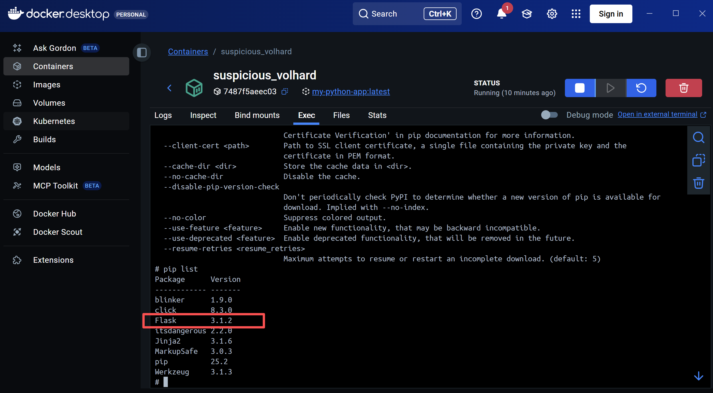Focus the Search field
The width and height of the screenshot is (713, 393).
[395, 14]
